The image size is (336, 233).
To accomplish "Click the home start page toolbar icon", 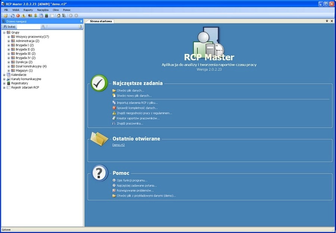I will click(x=59, y=16).
